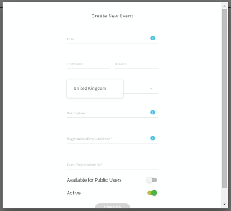Screen dimensions: 231x211
Task: Click the To Date field
Action: (x=136, y=64)
